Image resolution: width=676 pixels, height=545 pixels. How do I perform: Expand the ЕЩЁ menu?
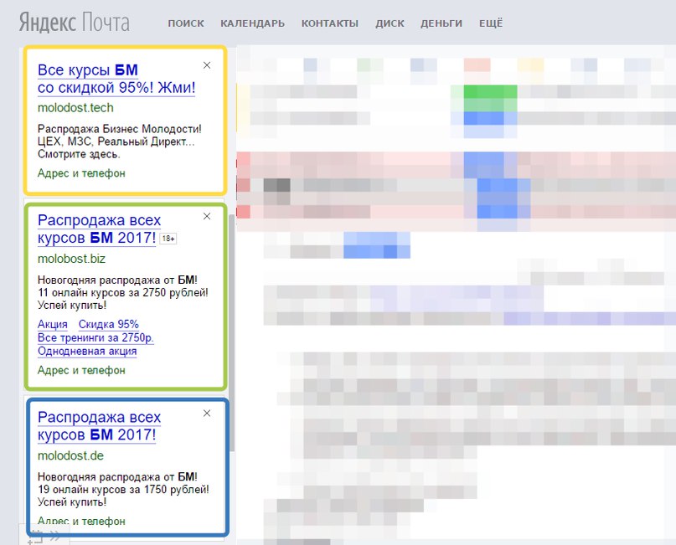coord(491,23)
